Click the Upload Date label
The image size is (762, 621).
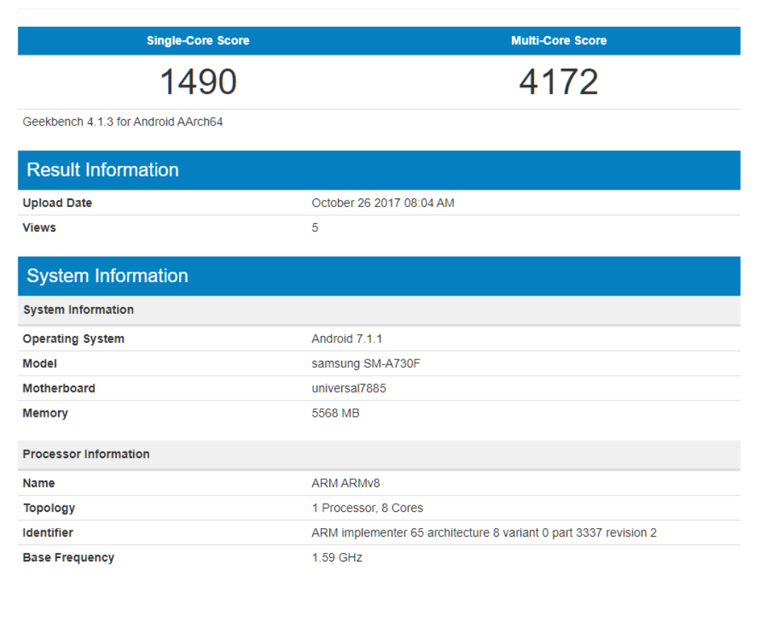coord(57,203)
